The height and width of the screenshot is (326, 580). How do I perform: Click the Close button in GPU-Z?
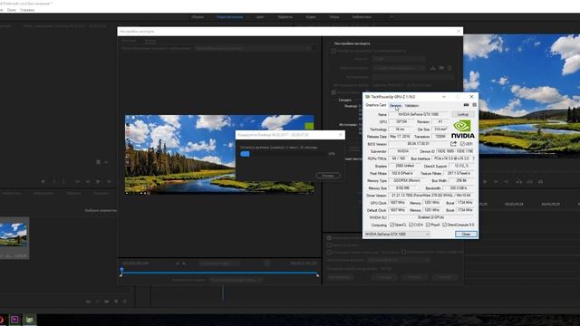click(466, 234)
